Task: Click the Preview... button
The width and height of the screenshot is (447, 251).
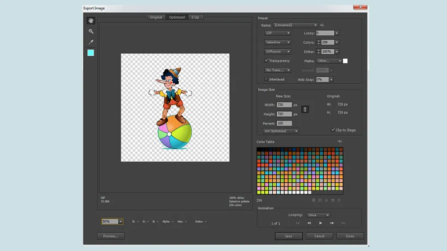Action: click(x=110, y=236)
